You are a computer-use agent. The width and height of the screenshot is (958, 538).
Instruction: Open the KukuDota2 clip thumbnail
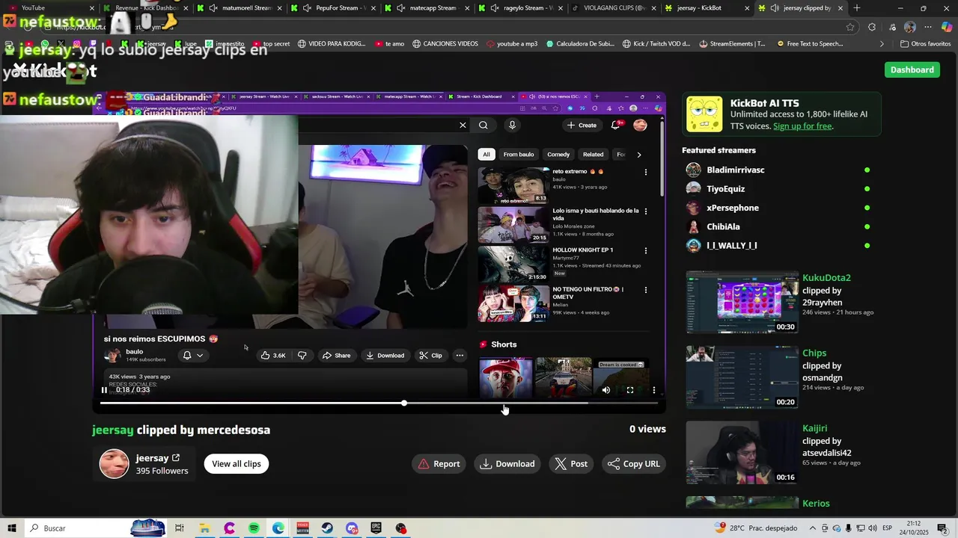[742, 303]
